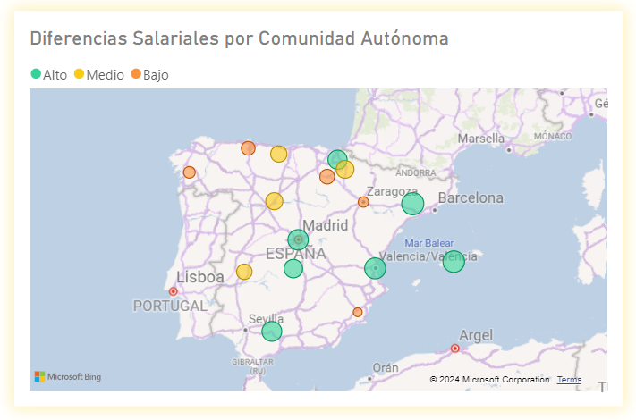
Task: Click the green bubble left of Barcelona
Action: click(x=412, y=204)
